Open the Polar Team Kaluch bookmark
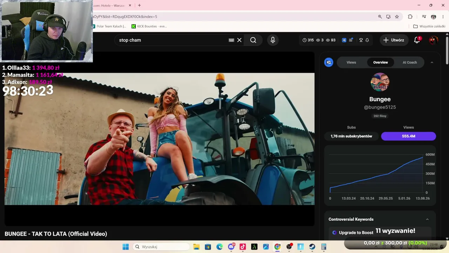This screenshot has width=449, height=253. click(x=109, y=26)
